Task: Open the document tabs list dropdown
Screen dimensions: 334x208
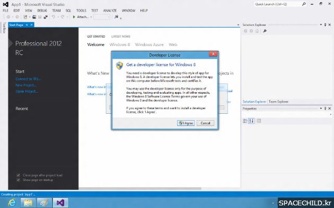Action: coord(238,25)
